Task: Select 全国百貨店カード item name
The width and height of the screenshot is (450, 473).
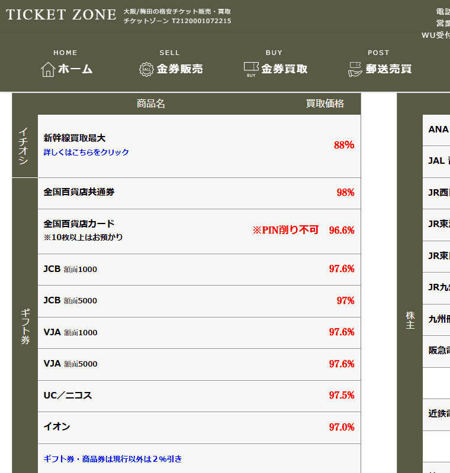Action: coord(79,223)
